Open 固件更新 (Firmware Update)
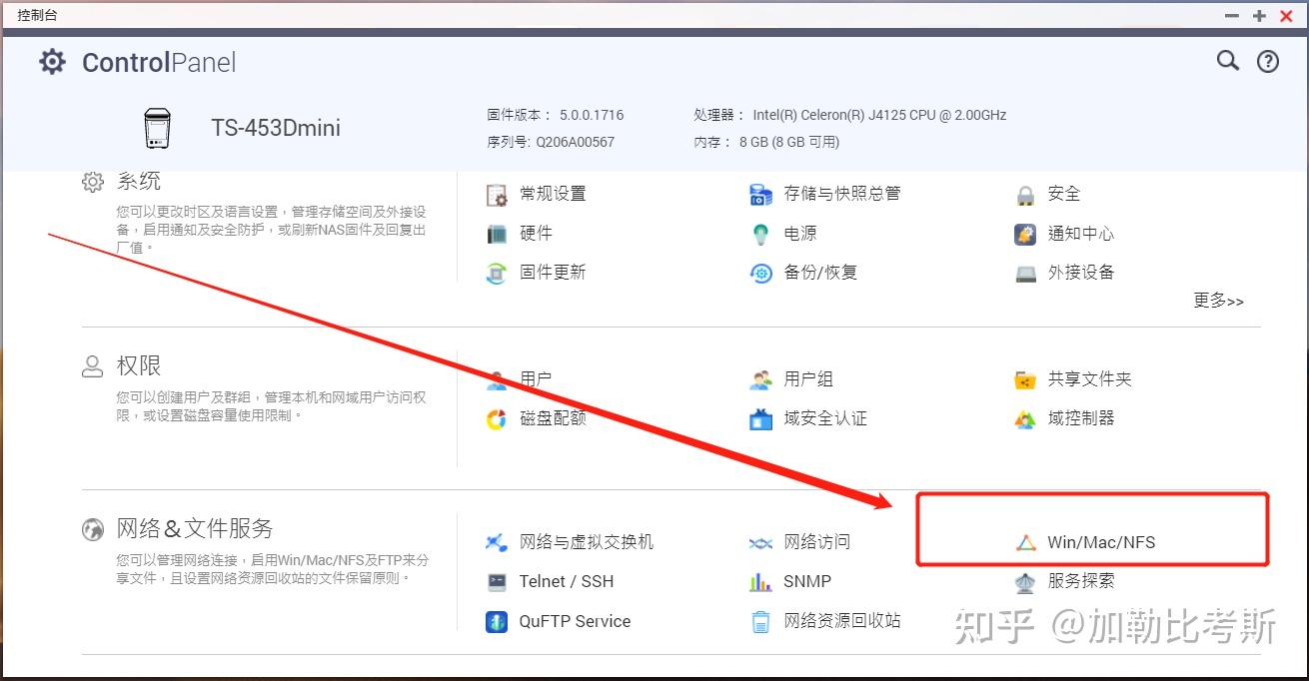 pyautogui.click(x=553, y=273)
